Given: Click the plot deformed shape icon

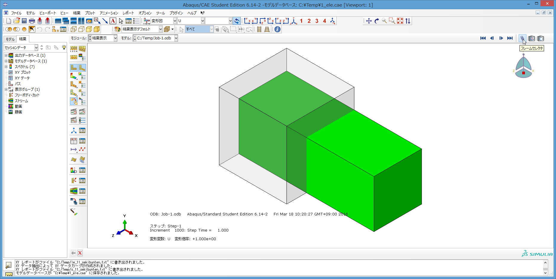Looking at the screenshot, I should tap(82, 68).
